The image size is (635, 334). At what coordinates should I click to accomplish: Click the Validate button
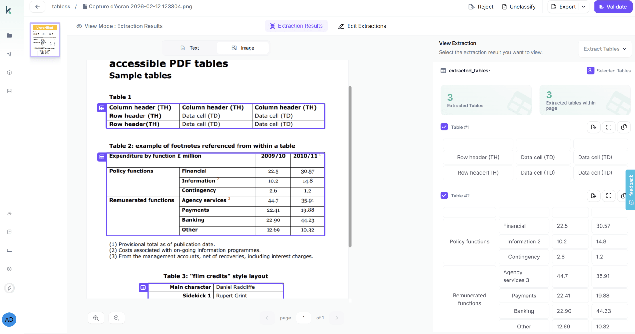click(x=613, y=7)
